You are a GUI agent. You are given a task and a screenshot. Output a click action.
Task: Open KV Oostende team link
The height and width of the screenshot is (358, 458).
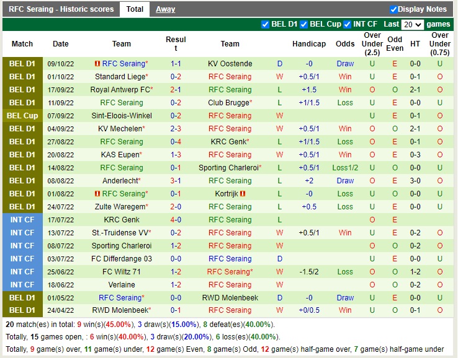(x=230, y=64)
